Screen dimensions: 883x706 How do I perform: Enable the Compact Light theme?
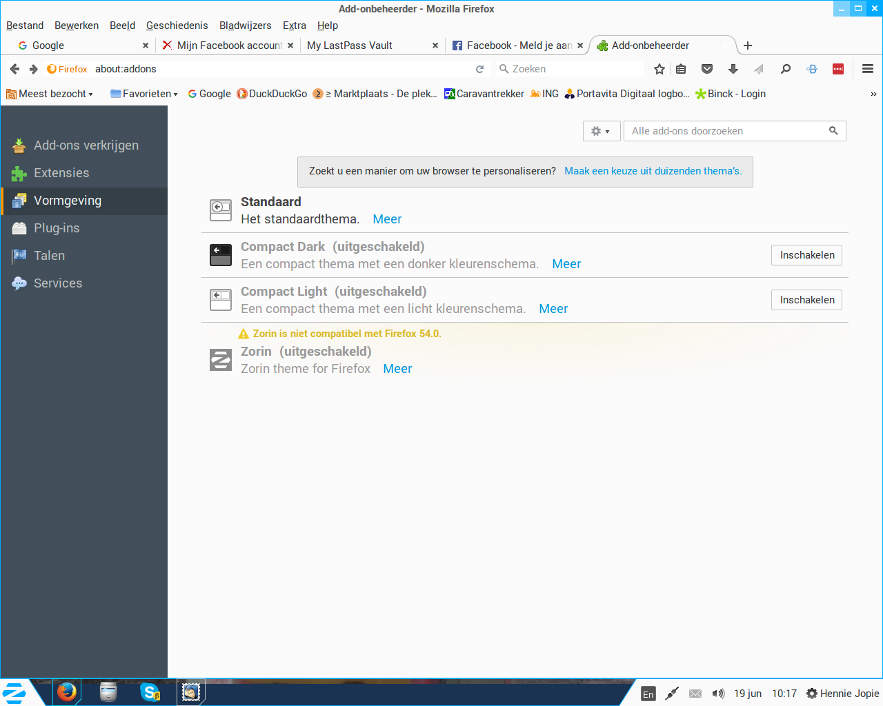806,300
